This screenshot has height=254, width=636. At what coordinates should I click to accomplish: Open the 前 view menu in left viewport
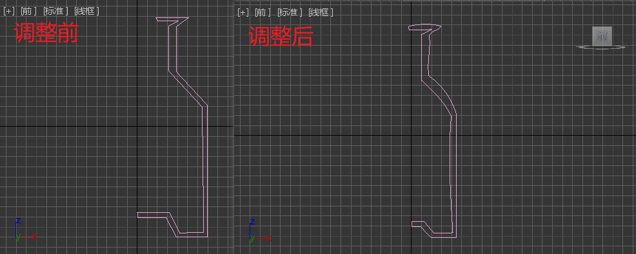(28, 12)
